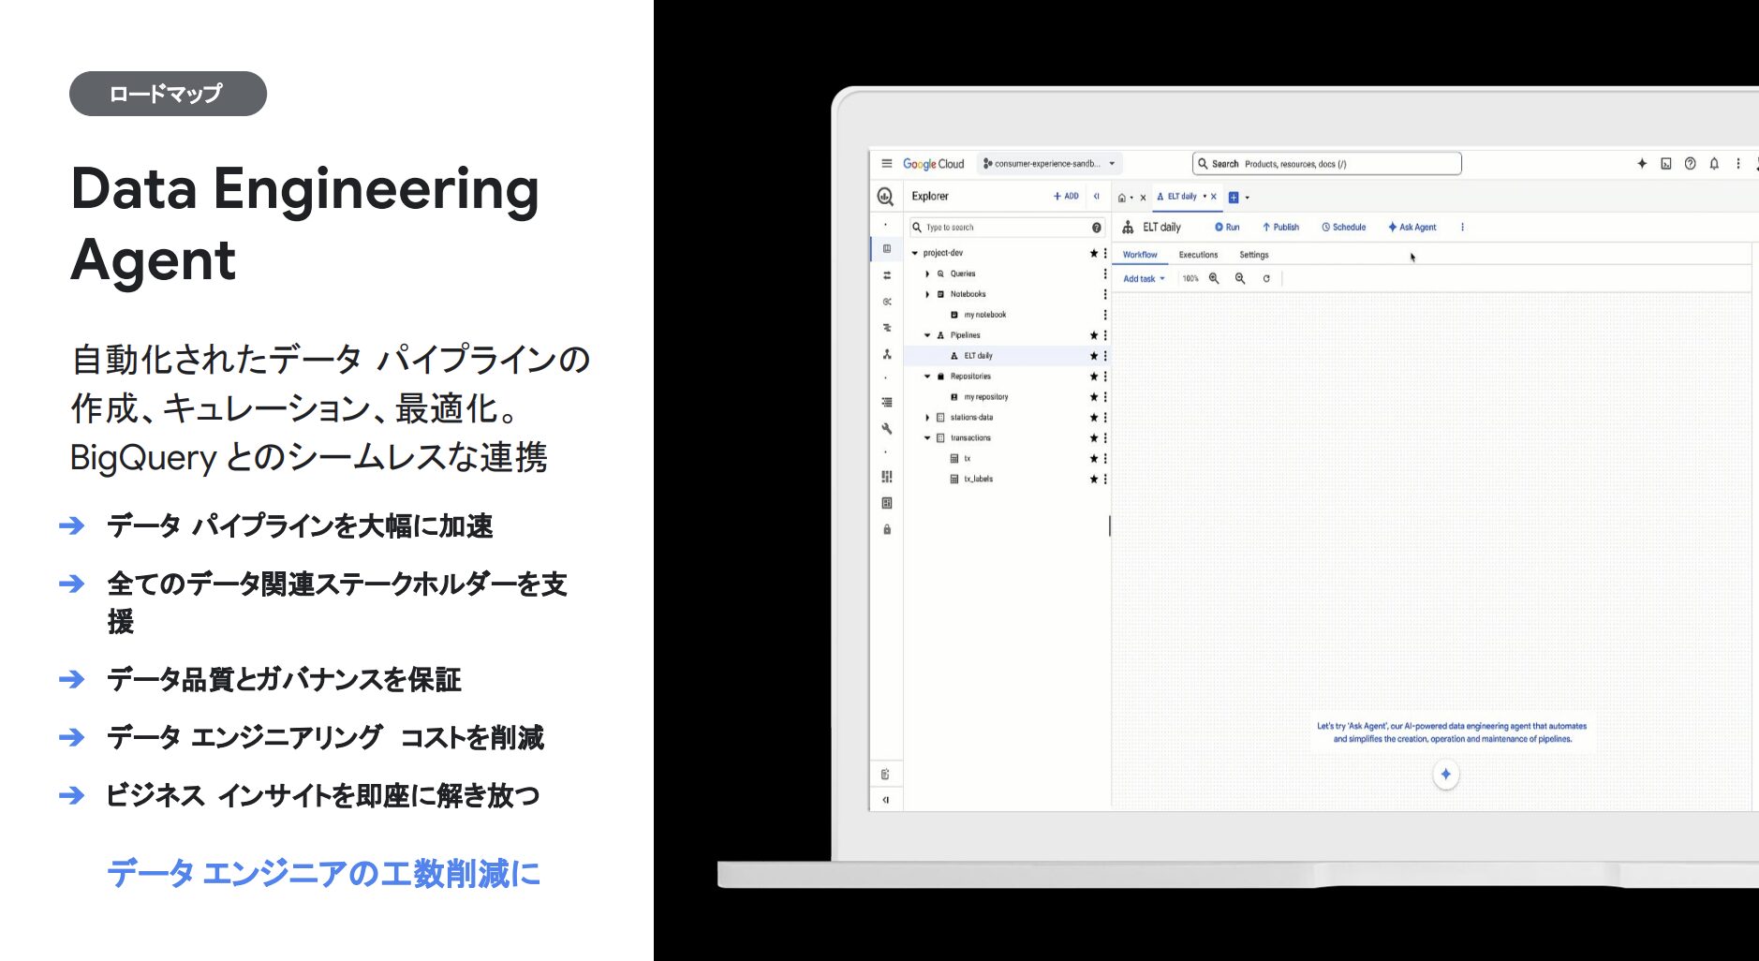Click the Google Cloud logo

tap(933, 164)
